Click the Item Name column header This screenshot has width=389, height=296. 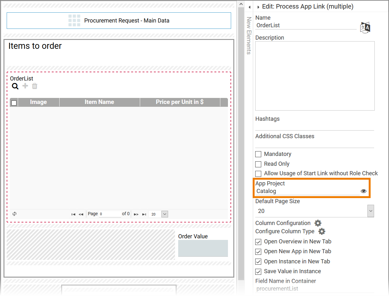[x=99, y=102]
